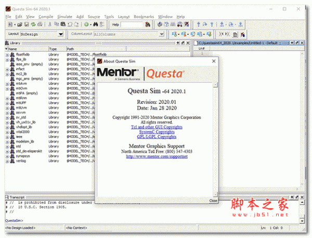
Task: Open the File menu
Action: (x=8, y=17)
